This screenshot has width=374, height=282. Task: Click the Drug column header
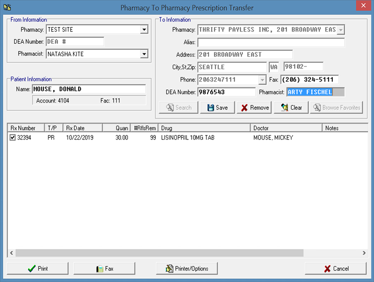point(204,128)
